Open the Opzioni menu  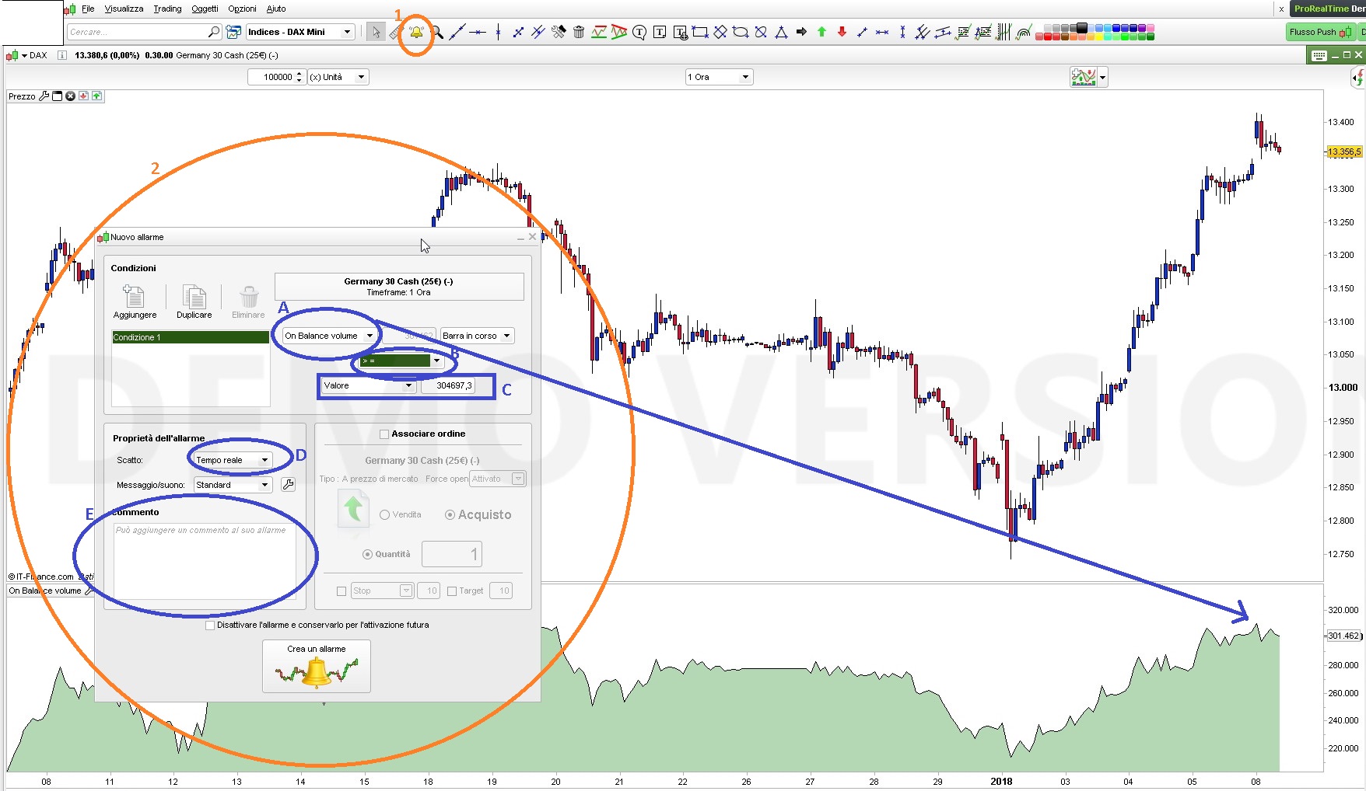coord(242,9)
